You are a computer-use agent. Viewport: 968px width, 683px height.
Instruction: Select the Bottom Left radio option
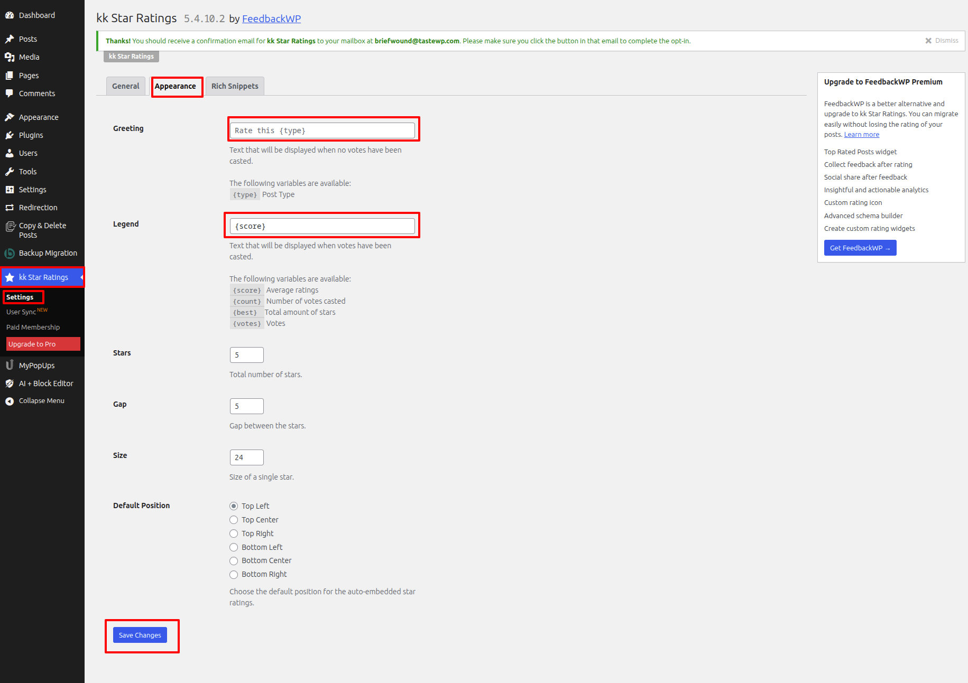234,547
